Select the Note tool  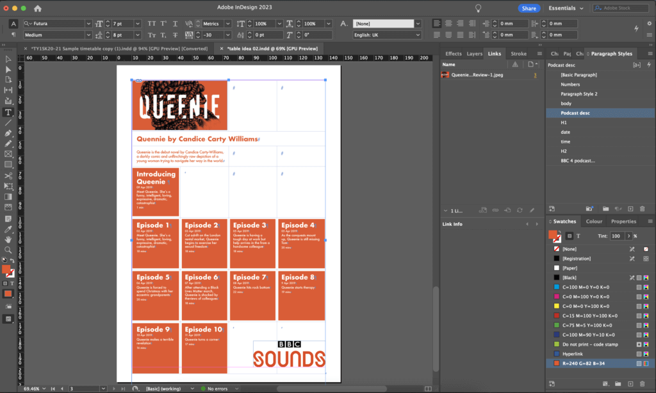pyautogui.click(x=8, y=219)
